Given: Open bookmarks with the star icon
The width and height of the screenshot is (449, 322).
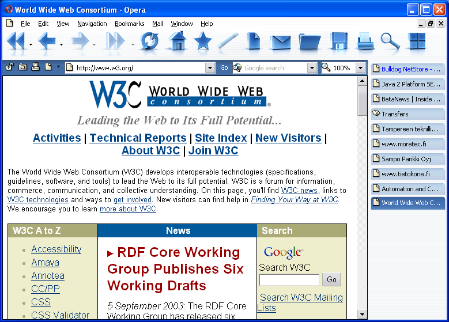Looking at the screenshot, I should 203,41.
